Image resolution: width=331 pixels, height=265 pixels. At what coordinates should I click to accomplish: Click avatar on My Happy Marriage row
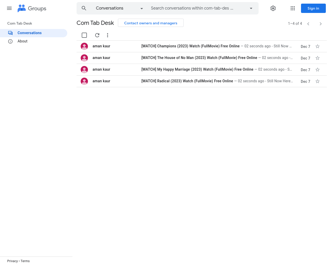(x=84, y=70)
